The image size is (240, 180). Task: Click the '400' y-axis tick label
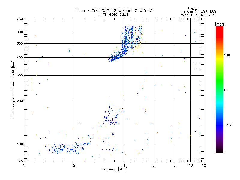[x=20, y=57]
